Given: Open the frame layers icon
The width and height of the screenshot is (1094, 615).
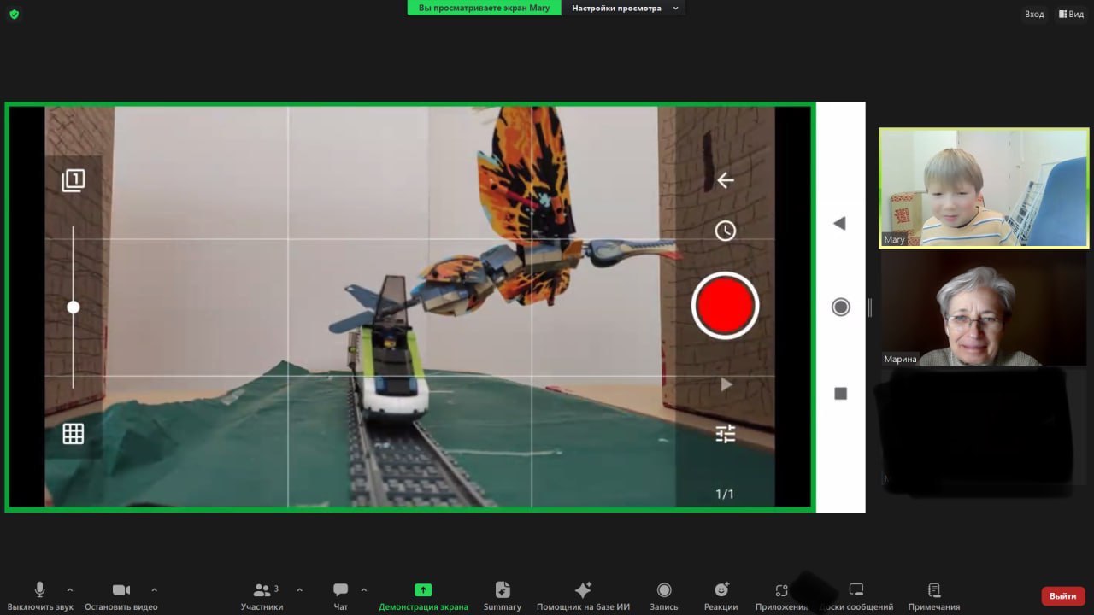Looking at the screenshot, I should [x=74, y=180].
